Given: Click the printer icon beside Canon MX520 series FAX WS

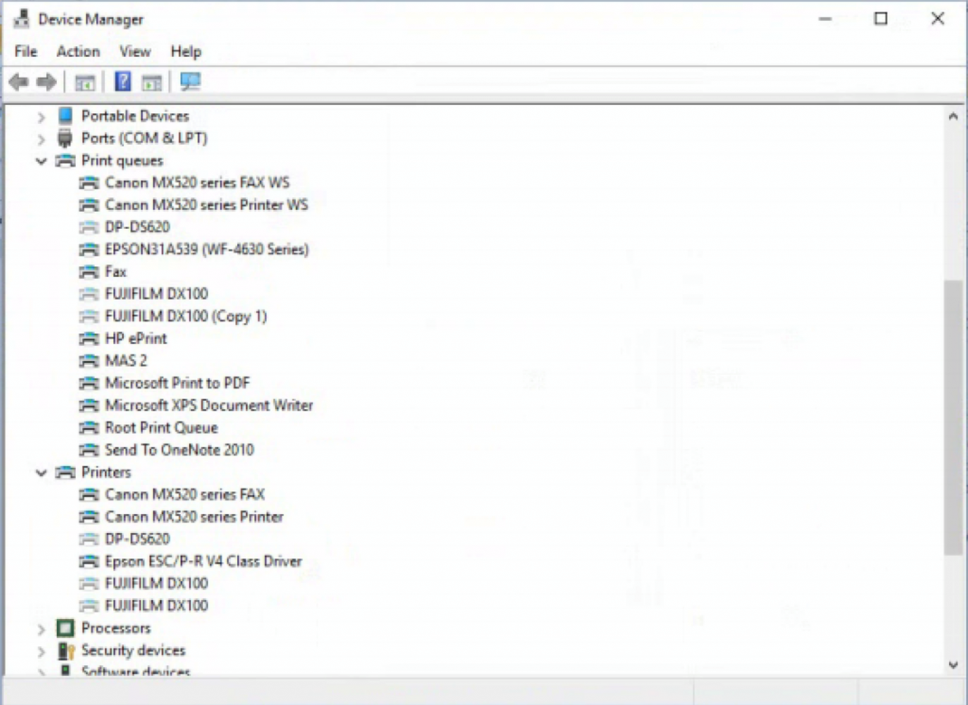Looking at the screenshot, I should [89, 182].
